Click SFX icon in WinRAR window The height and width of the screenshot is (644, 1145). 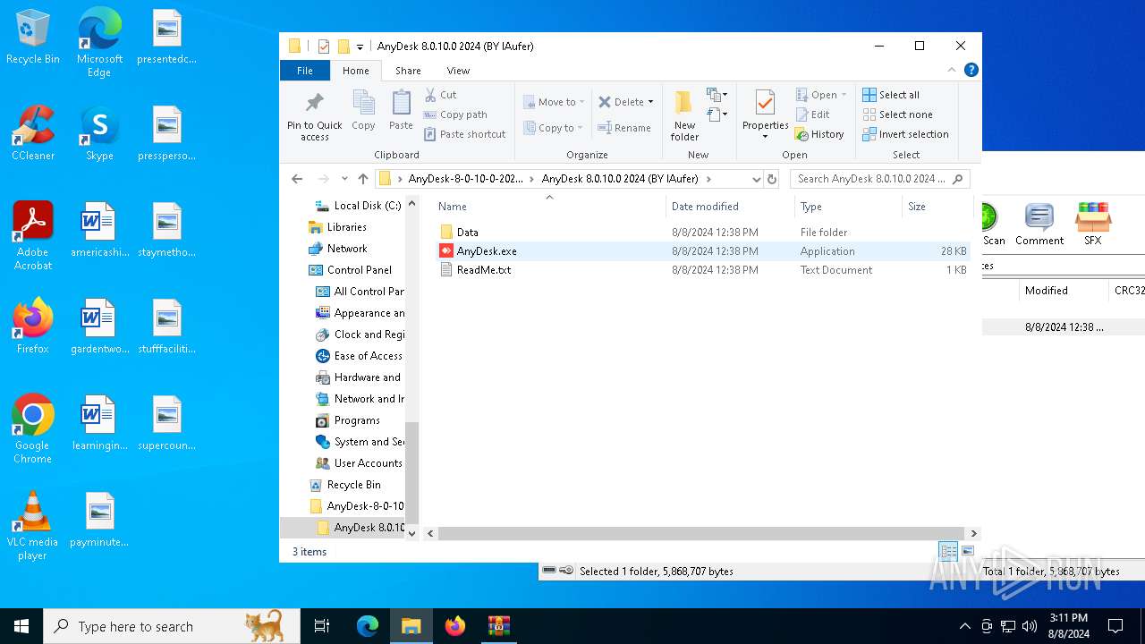(x=1093, y=224)
